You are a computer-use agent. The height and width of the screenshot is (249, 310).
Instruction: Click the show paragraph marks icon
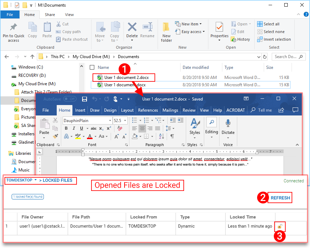pos(172,136)
